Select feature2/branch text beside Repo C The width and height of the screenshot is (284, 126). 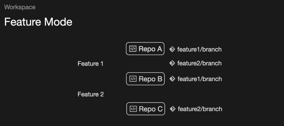200,109
